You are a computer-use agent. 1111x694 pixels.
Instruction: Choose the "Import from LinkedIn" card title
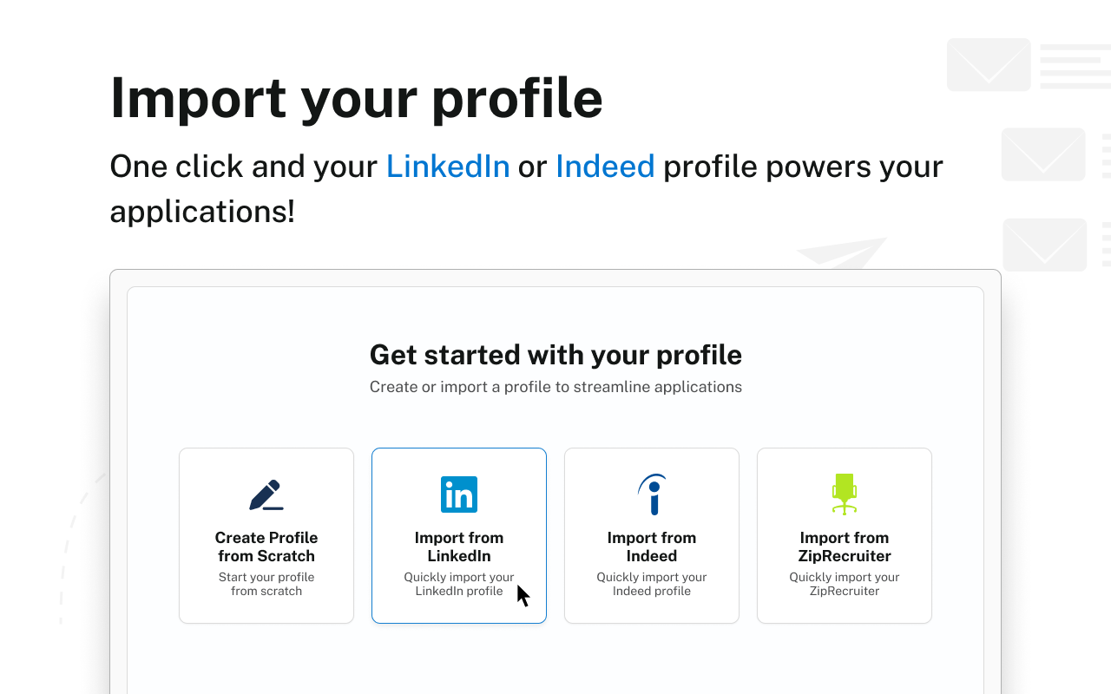(x=459, y=547)
